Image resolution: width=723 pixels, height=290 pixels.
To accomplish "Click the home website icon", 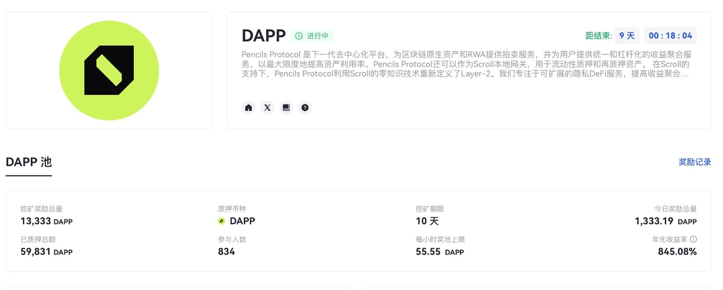I will 249,108.
